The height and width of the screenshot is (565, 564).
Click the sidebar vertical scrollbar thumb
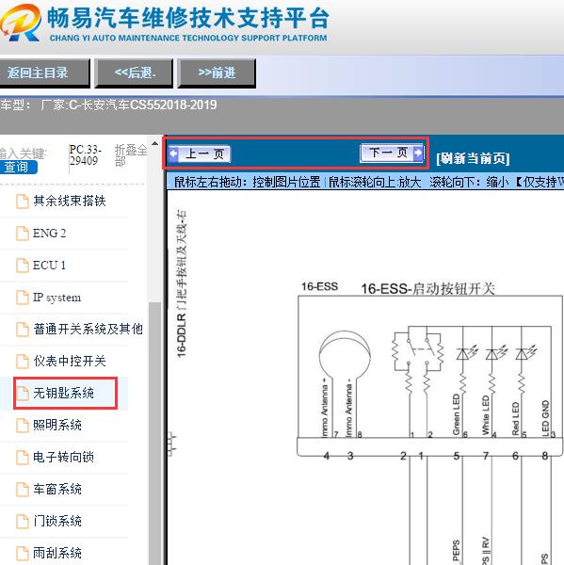click(x=155, y=432)
